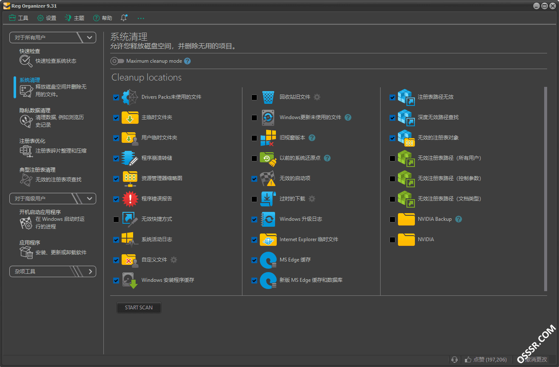The image size is (559, 367).
Task: Check the NVIDIA Backup checkbox
Action: [x=392, y=219]
